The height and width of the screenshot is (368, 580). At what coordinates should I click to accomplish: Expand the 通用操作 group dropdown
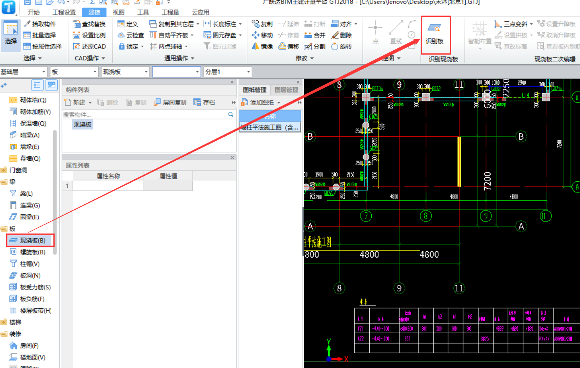tap(179, 58)
